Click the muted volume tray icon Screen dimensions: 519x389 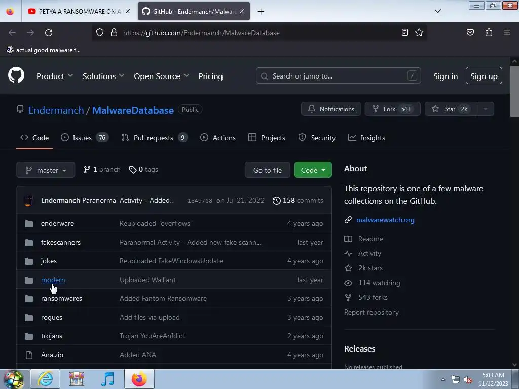[468, 380]
